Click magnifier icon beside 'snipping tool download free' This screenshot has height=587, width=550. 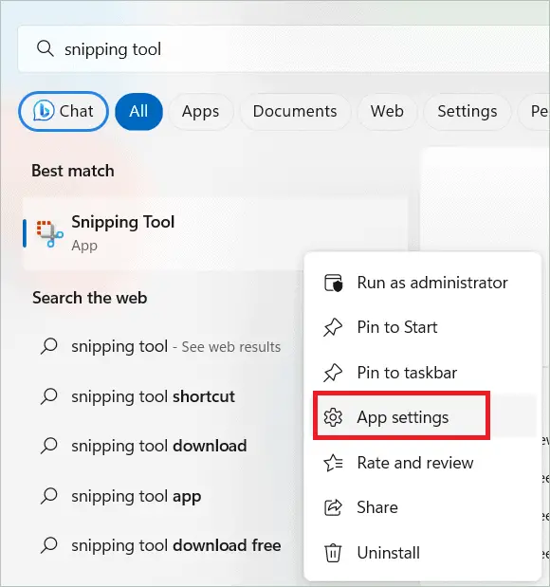(49, 545)
